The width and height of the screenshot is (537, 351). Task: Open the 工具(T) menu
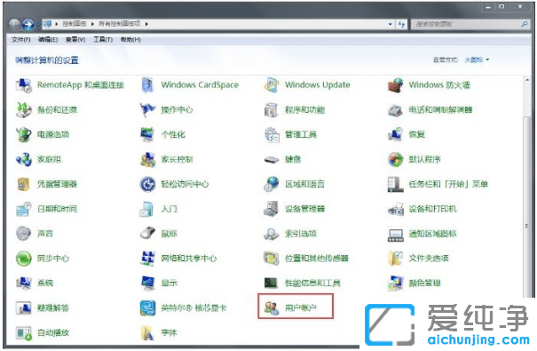[103, 39]
